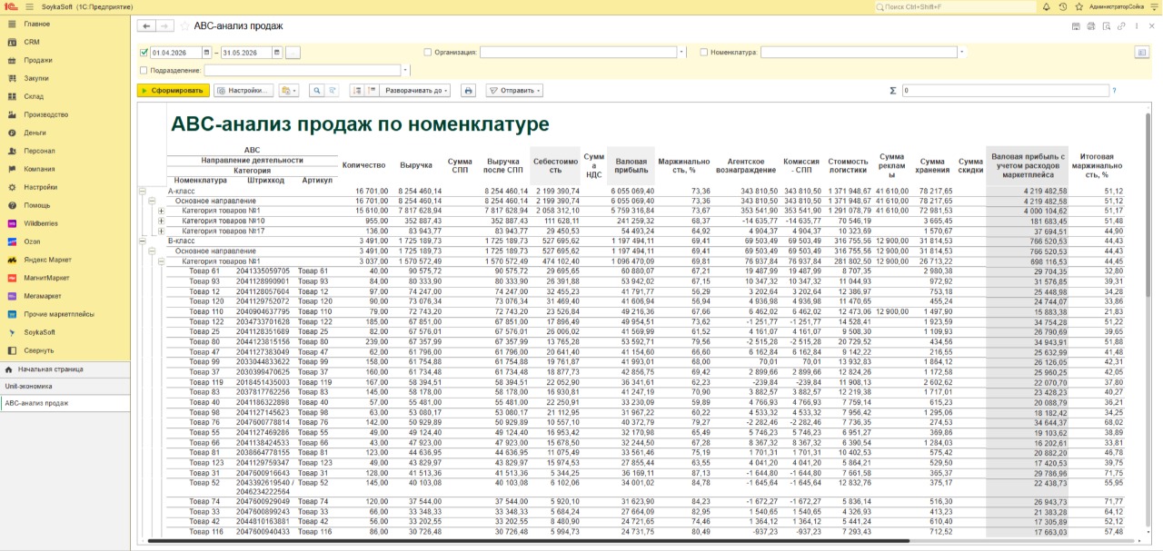Viewport: 1163px width, 551px height.
Task: Open history clock icon in top bar
Action: coord(1063,6)
